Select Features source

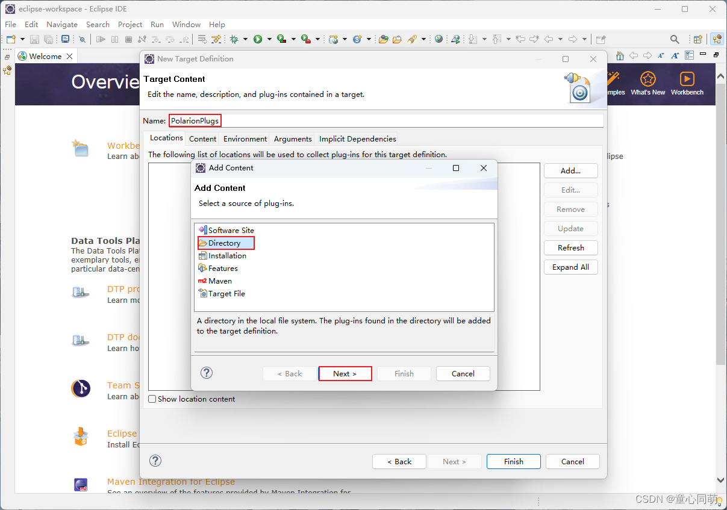[218, 268]
